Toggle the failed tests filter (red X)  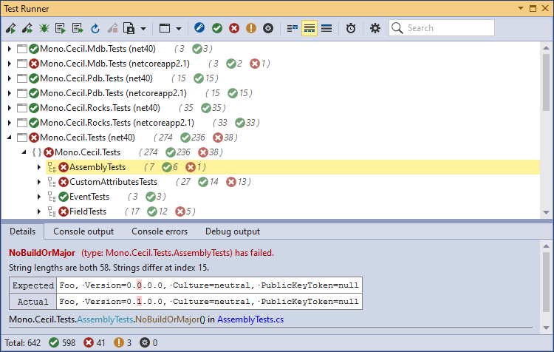click(x=234, y=28)
